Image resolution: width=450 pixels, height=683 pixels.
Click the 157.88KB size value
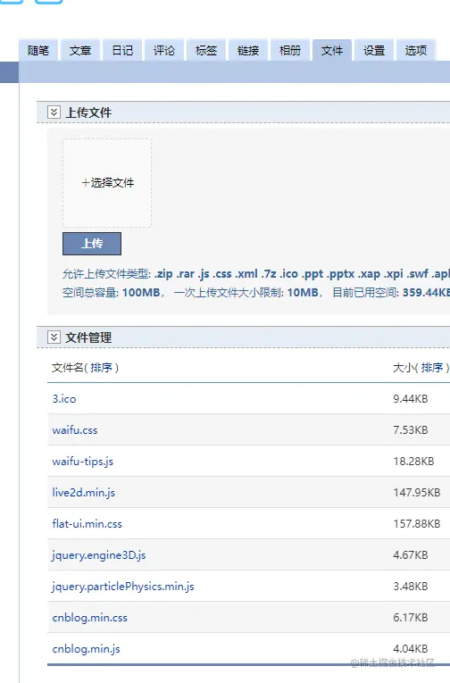(416, 523)
